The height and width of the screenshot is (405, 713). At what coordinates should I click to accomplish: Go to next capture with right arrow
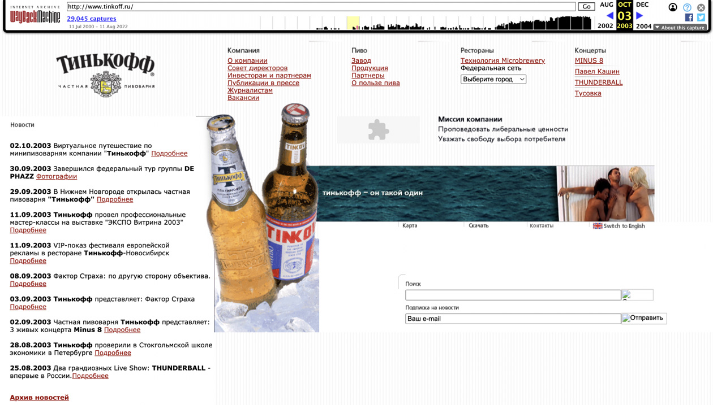[x=639, y=16]
